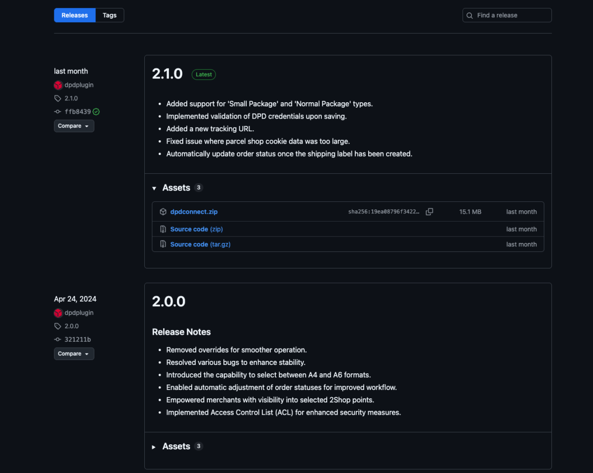The image size is (593, 473).
Task: Click the dpdplugin avatar for release 2.1.0
Action: pos(58,85)
